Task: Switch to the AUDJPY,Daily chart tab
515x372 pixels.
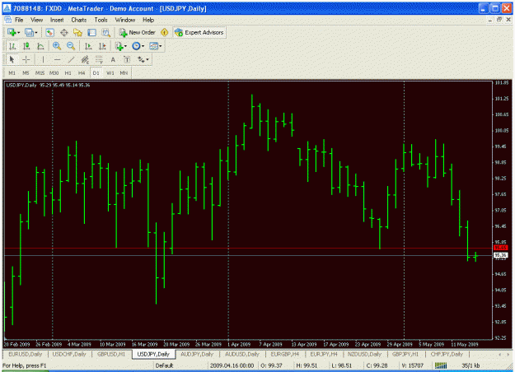Action: (197, 354)
